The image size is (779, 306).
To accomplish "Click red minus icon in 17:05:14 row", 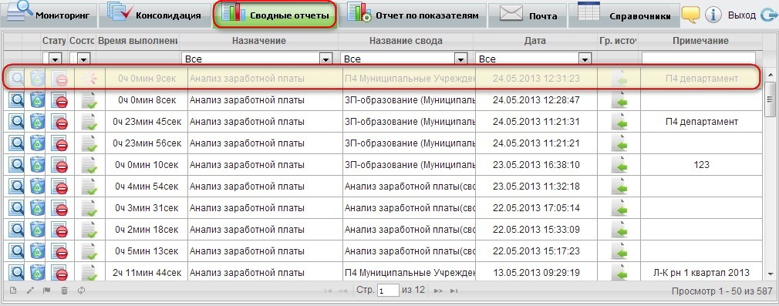I will pyautogui.click(x=59, y=209).
